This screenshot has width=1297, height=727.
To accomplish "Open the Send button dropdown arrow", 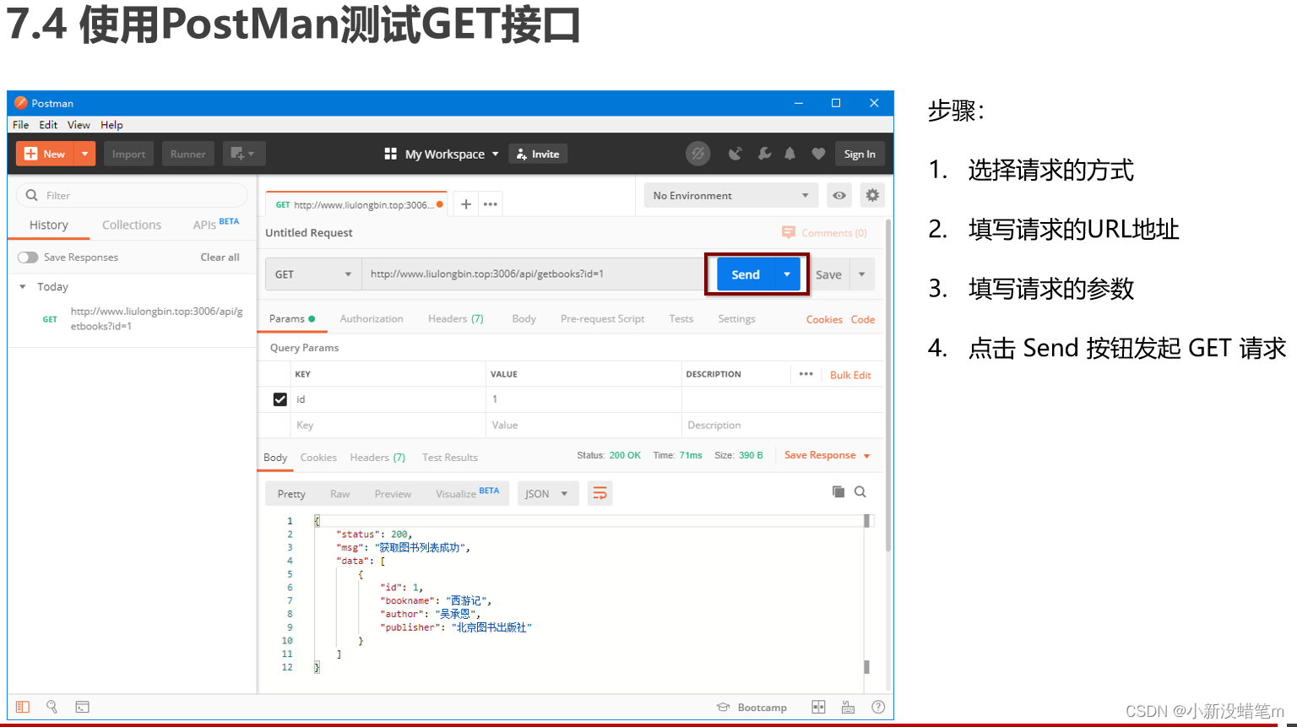I will [787, 274].
